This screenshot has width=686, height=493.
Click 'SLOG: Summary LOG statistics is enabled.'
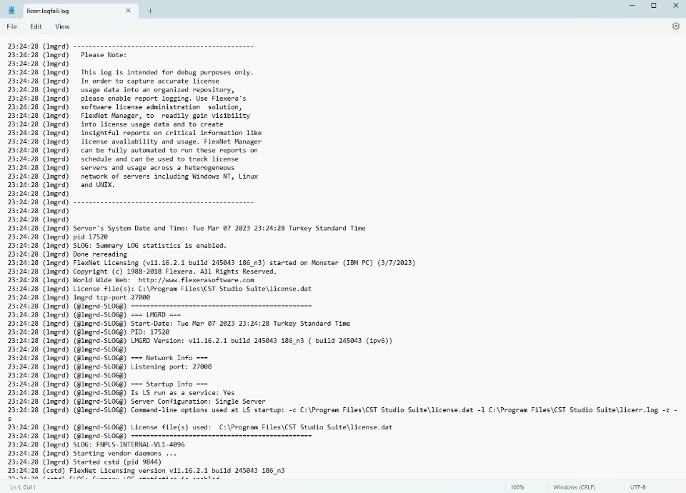(x=149, y=245)
